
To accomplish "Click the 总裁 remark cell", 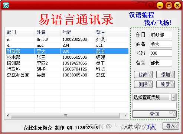I will [x=100, y=75].
